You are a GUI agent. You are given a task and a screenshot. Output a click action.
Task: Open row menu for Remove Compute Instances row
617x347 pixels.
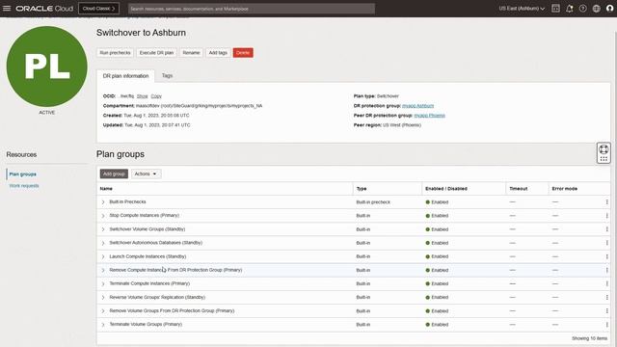(606, 270)
